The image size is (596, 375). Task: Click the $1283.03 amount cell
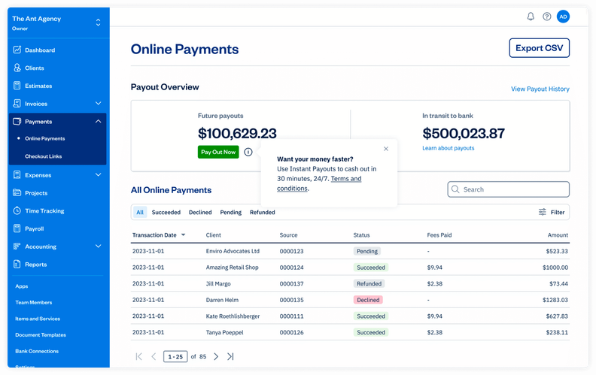click(555, 300)
